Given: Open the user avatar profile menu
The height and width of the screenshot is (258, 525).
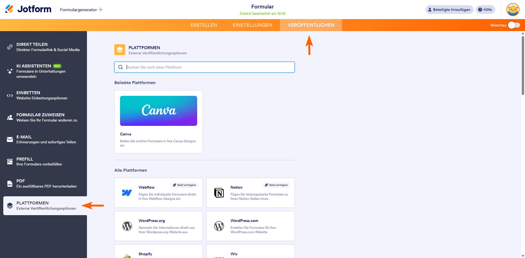Looking at the screenshot, I should [x=513, y=10].
